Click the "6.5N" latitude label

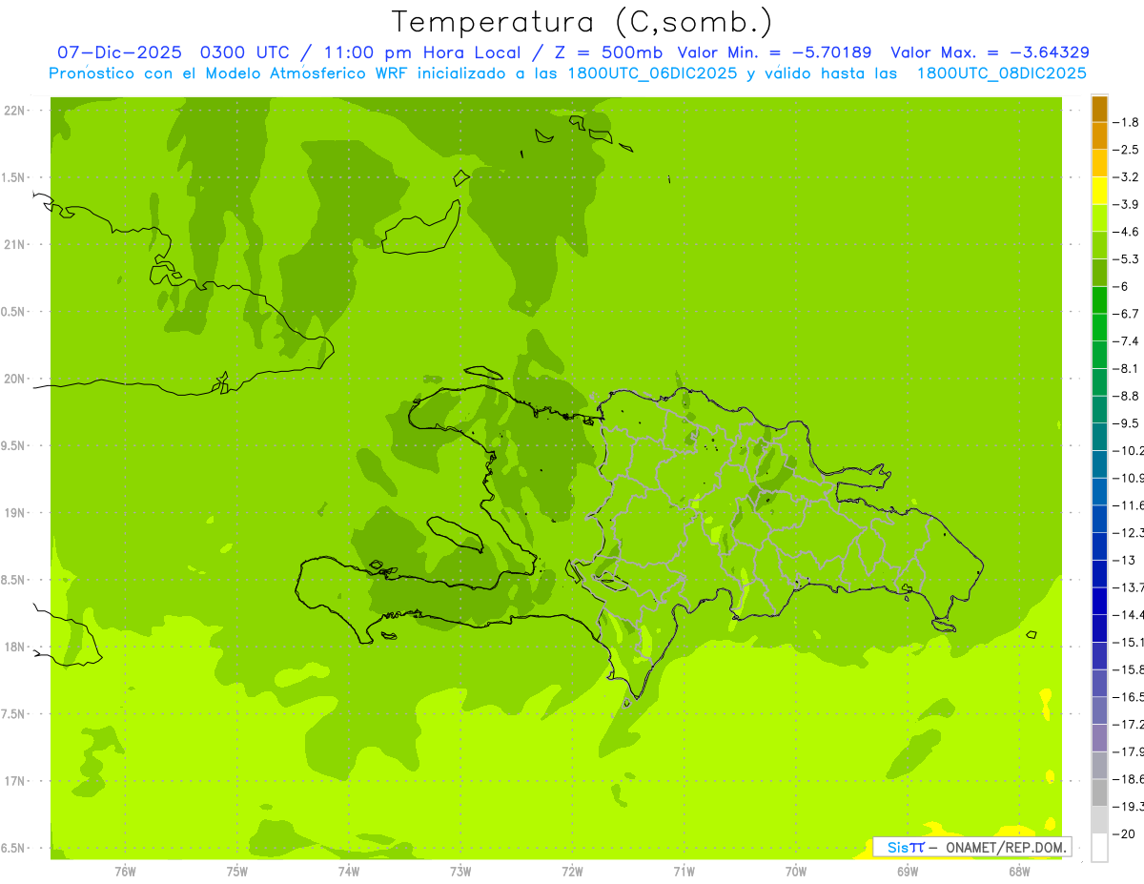[x=13, y=849]
